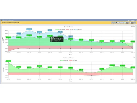
Task: Click the dark gray button between refresh and pencil
Action: pos(127,23)
